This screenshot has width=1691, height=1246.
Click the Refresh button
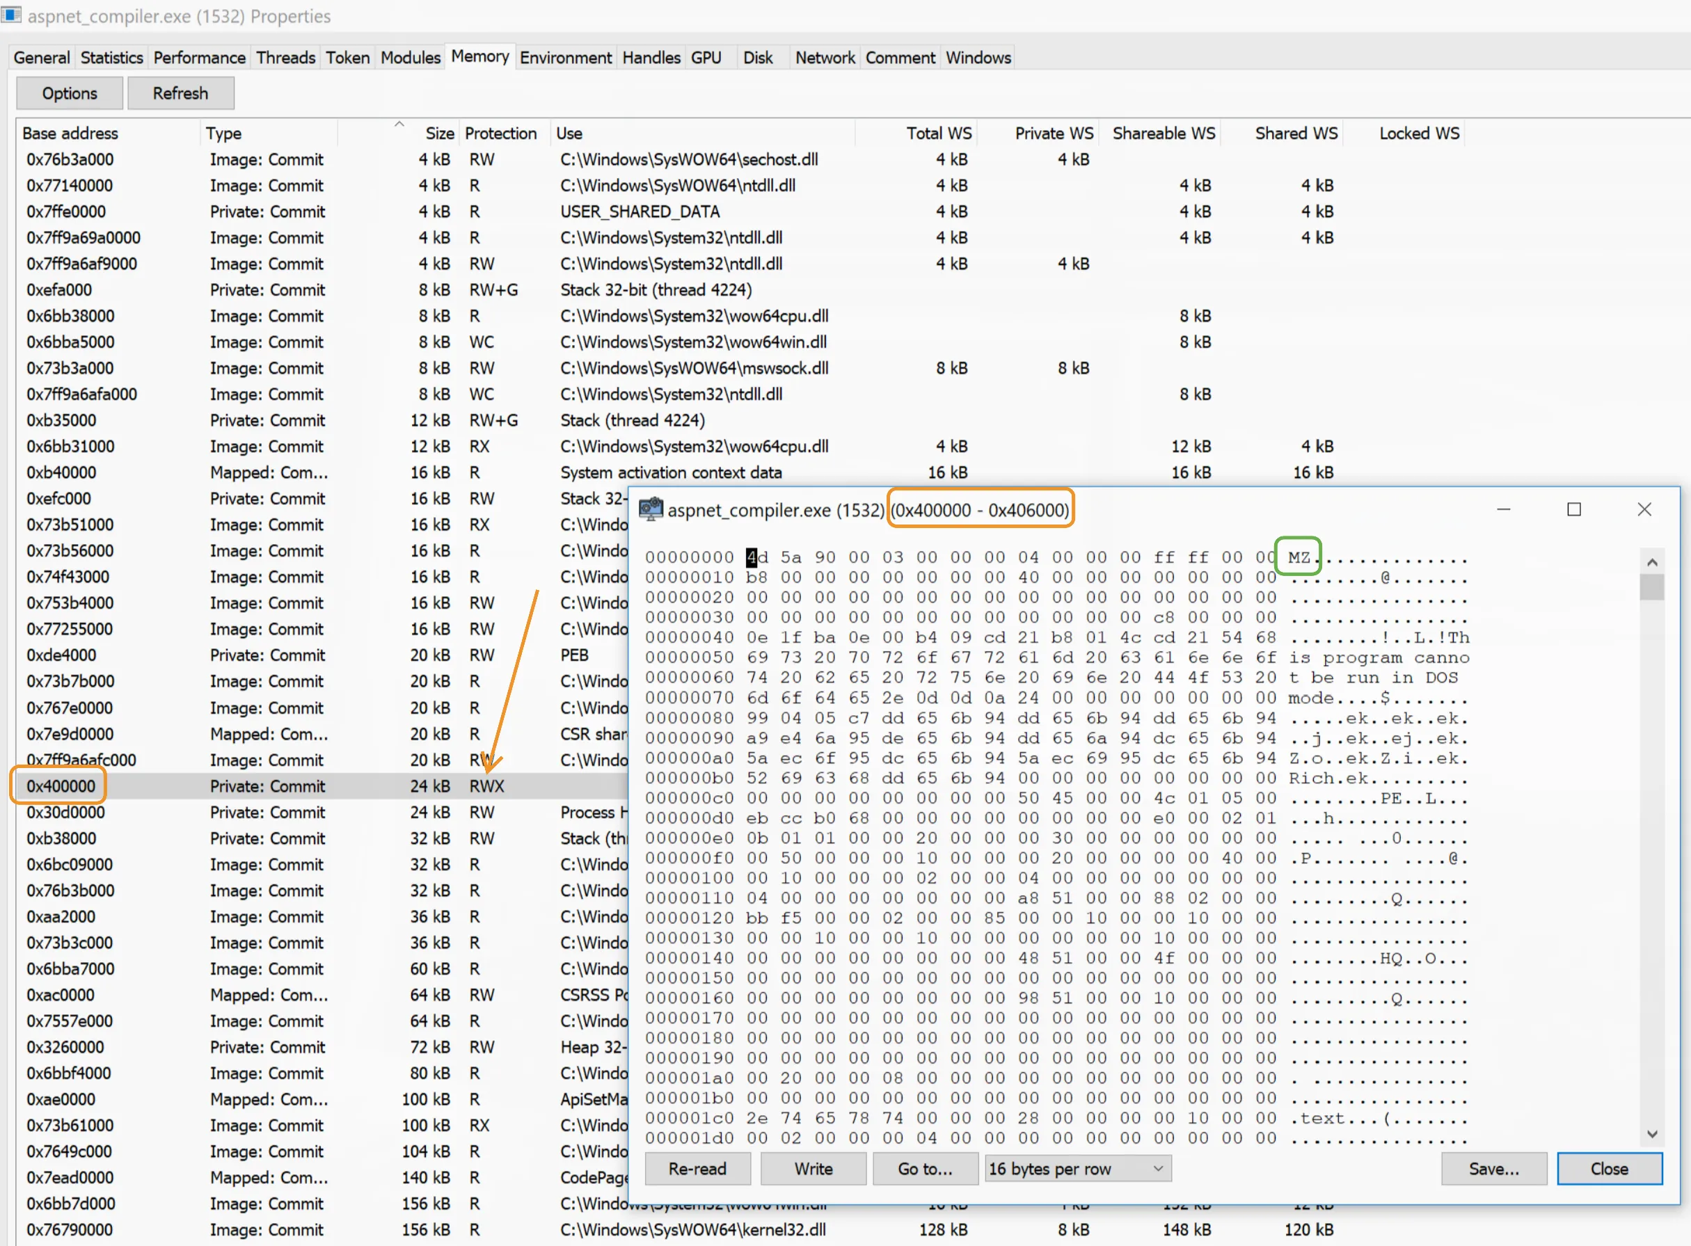(180, 93)
